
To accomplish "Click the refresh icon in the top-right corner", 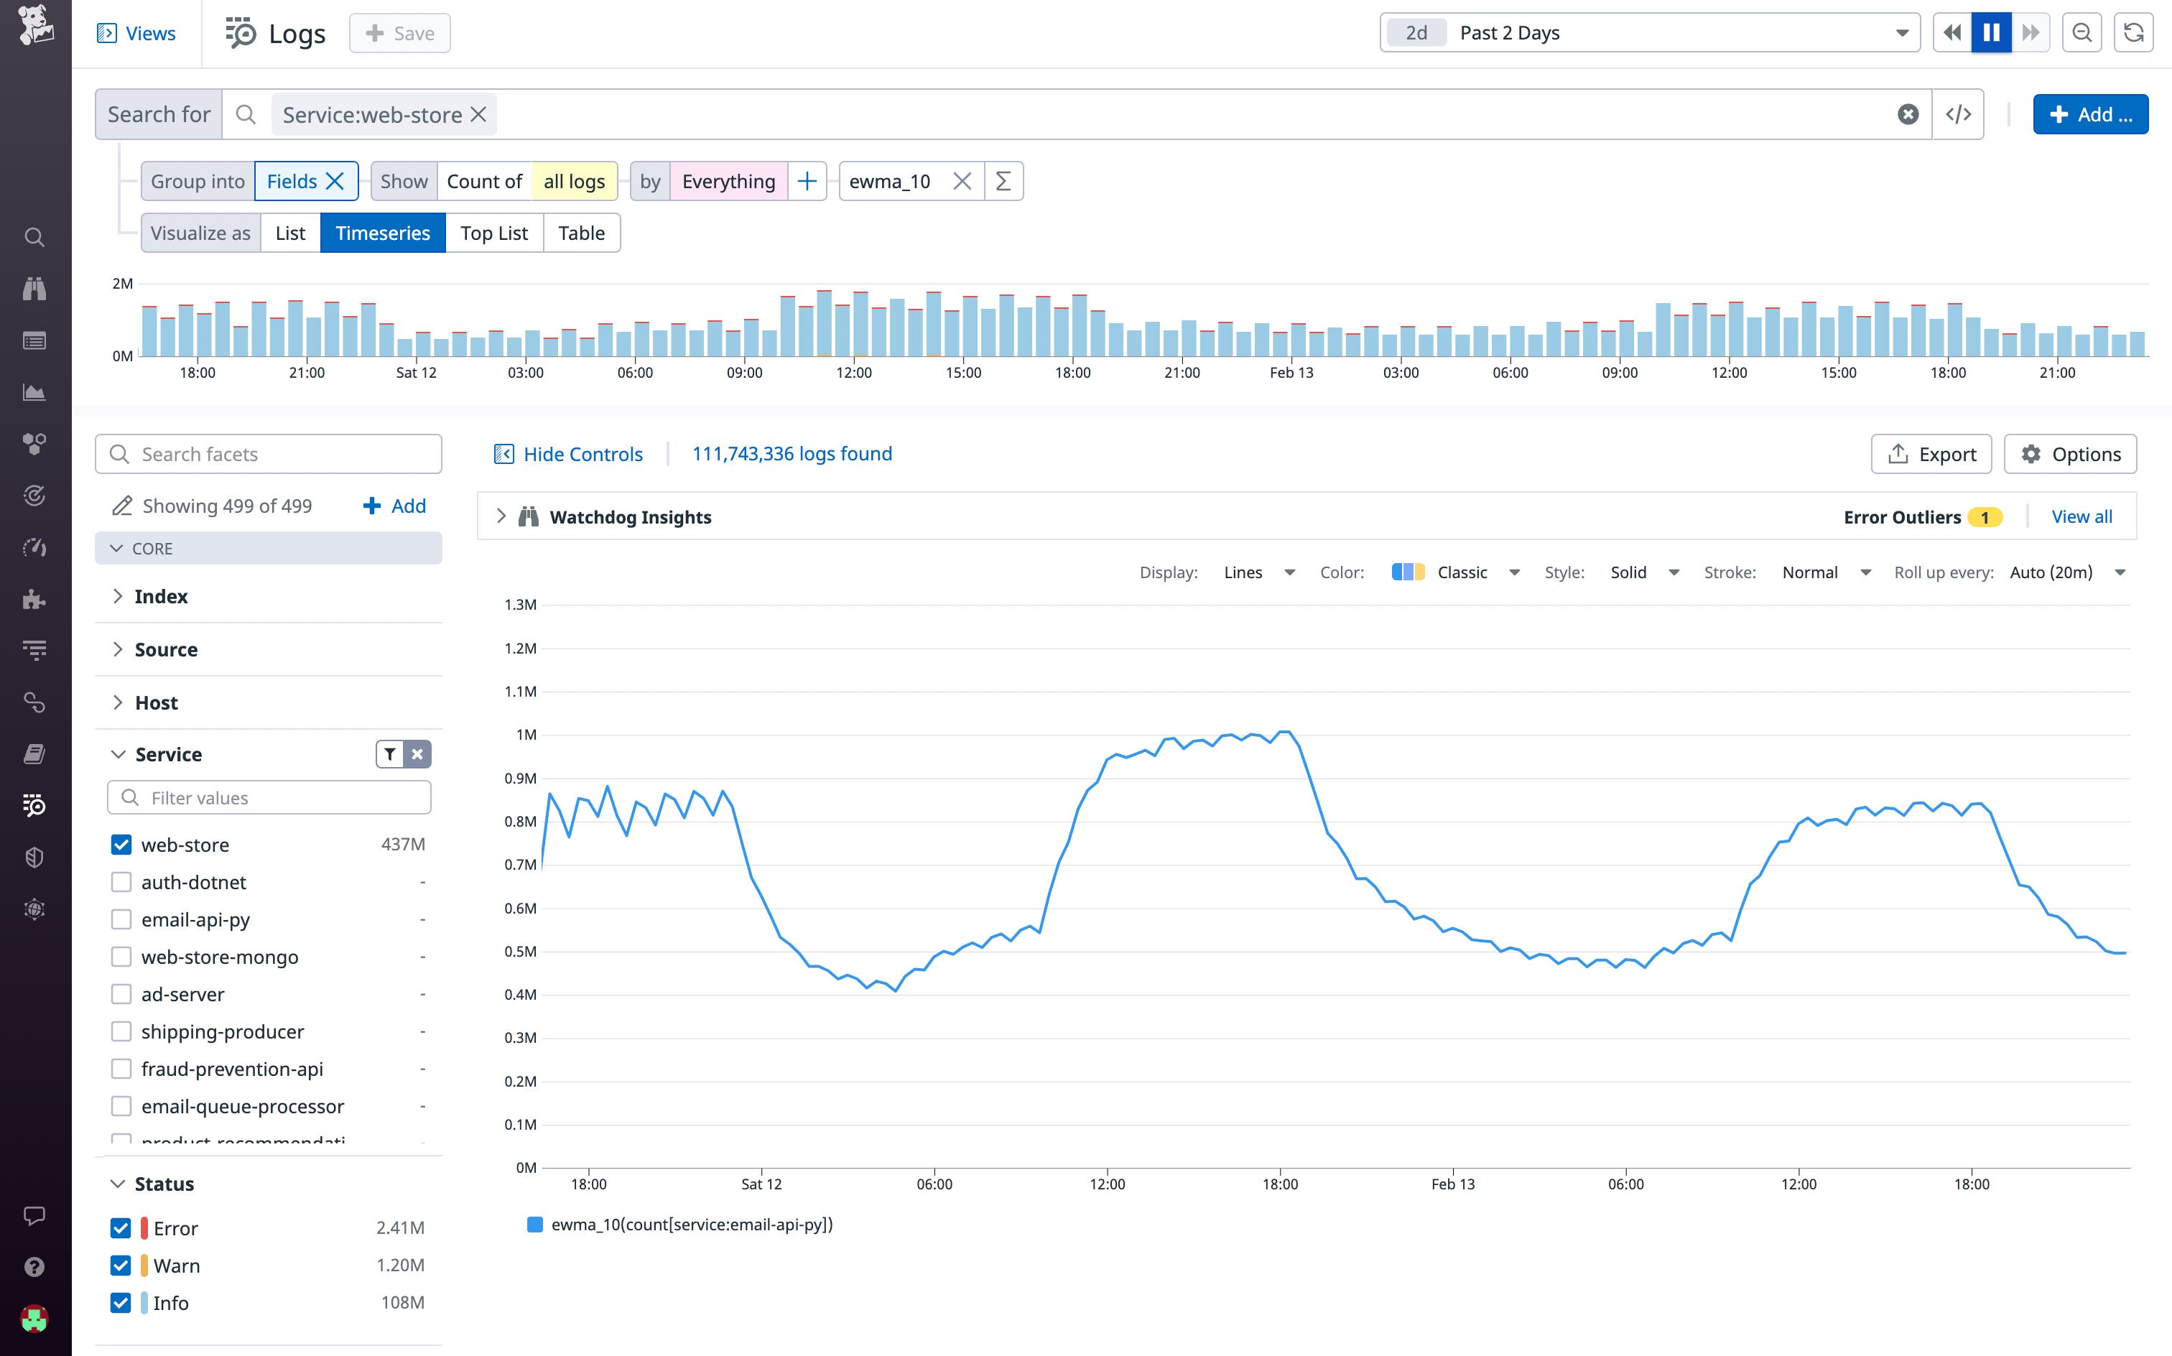I will tap(2135, 32).
